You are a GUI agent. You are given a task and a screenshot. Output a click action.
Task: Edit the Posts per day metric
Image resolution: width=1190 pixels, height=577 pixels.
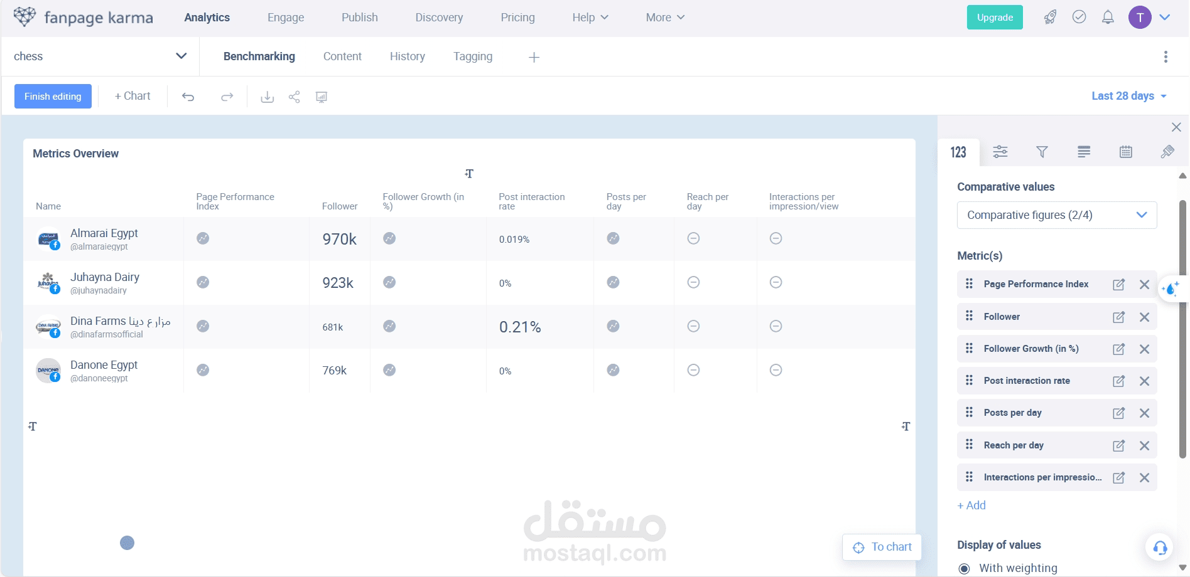coord(1118,413)
